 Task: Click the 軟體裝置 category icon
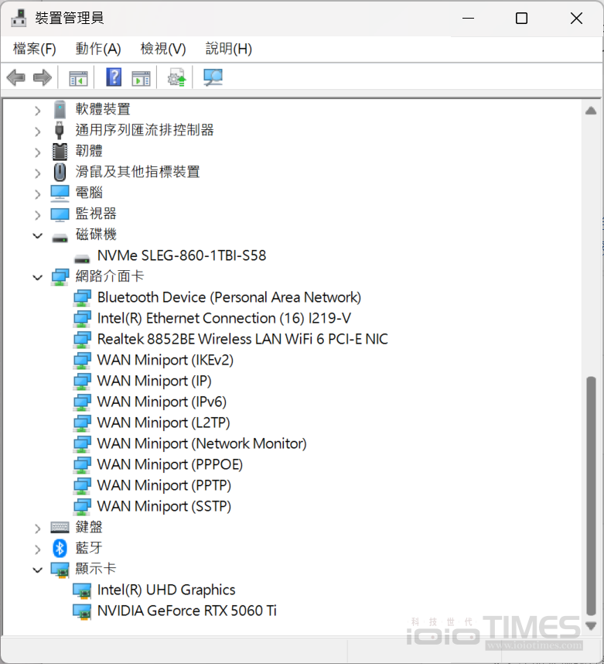tap(60, 109)
